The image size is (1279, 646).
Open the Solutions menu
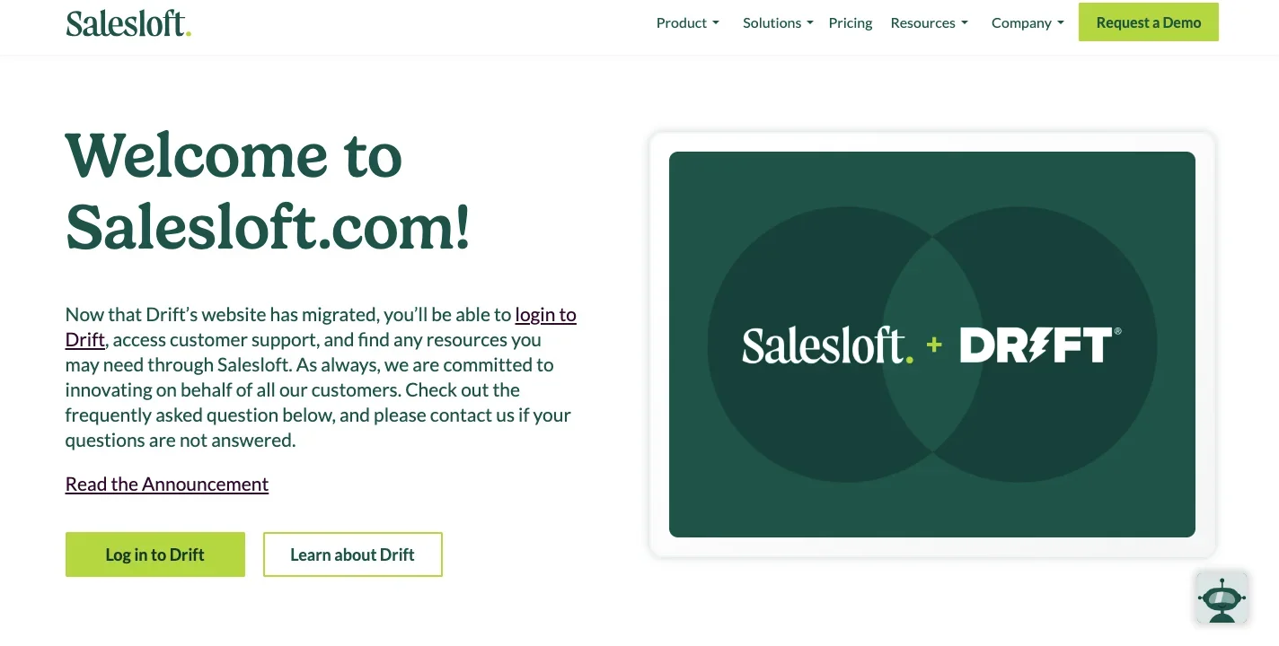778,23
